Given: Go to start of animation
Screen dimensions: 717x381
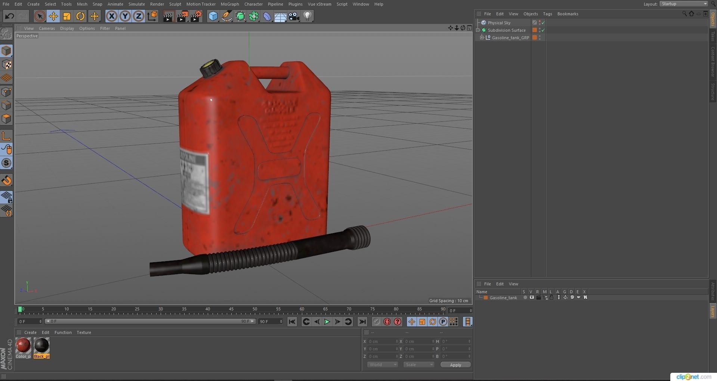Looking at the screenshot, I should pos(292,322).
